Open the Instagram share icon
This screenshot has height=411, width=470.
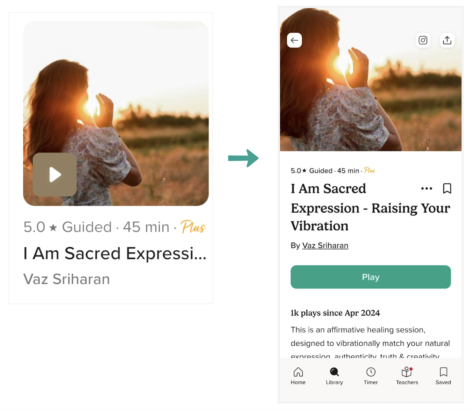(423, 40)
